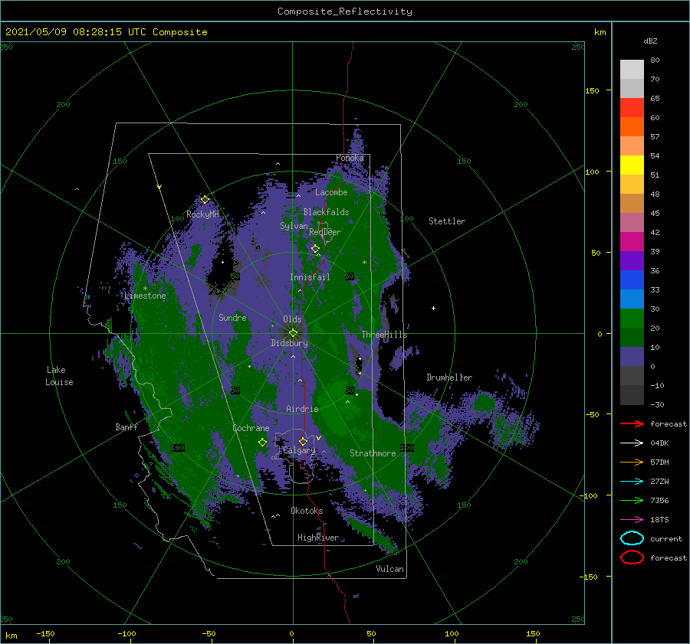This screenshot has width=690, height=644.
Task: Select the darkest gray -10 to -30 swatch
Action: coord(632,395)
